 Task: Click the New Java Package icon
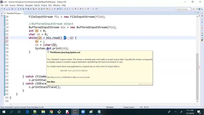point(39,9)
